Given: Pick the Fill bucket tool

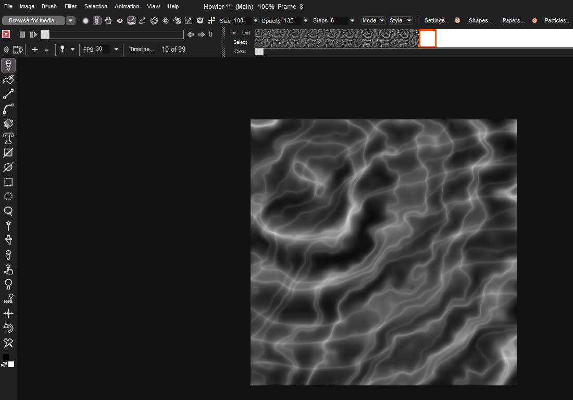Looking at the screenshot, I should pyautogui.click(x=8, y=124).
